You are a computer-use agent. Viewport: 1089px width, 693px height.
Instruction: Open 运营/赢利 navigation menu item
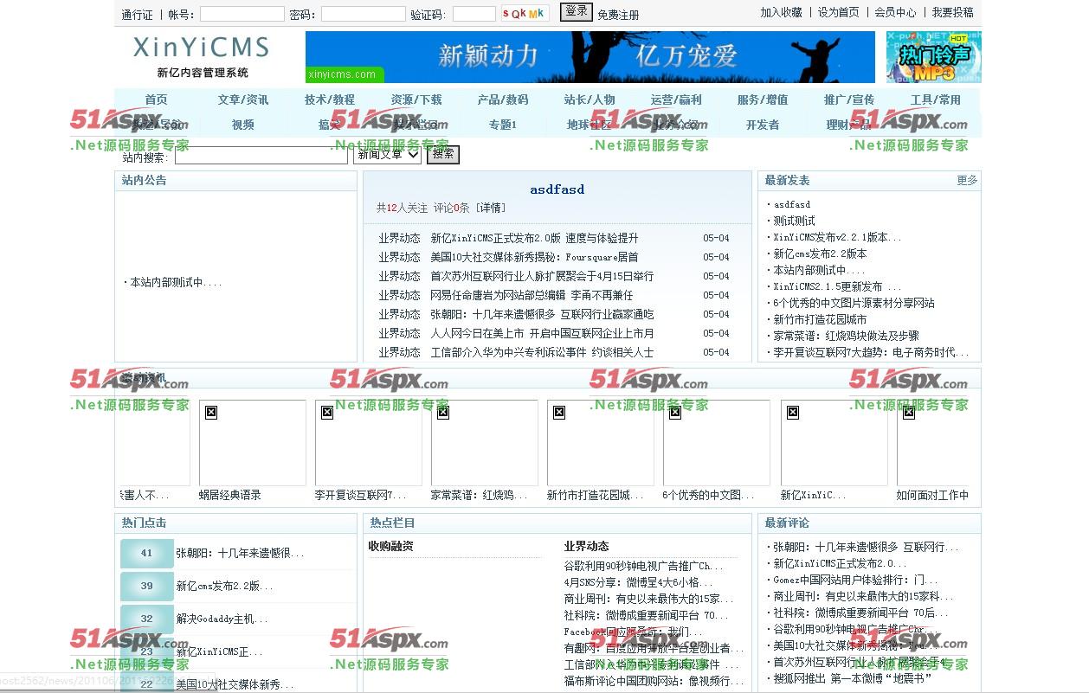[x=676, y=99]
